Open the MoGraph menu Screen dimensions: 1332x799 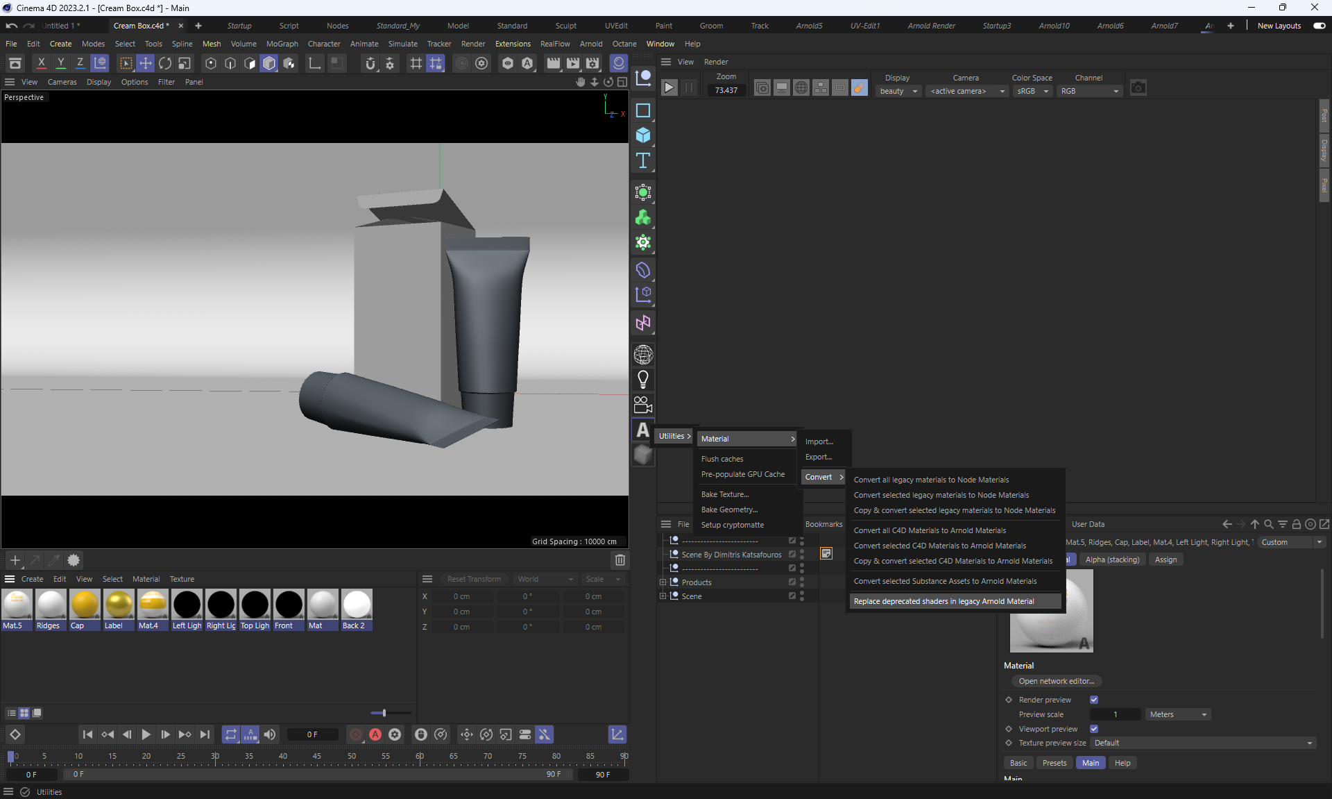pos(282,44)
